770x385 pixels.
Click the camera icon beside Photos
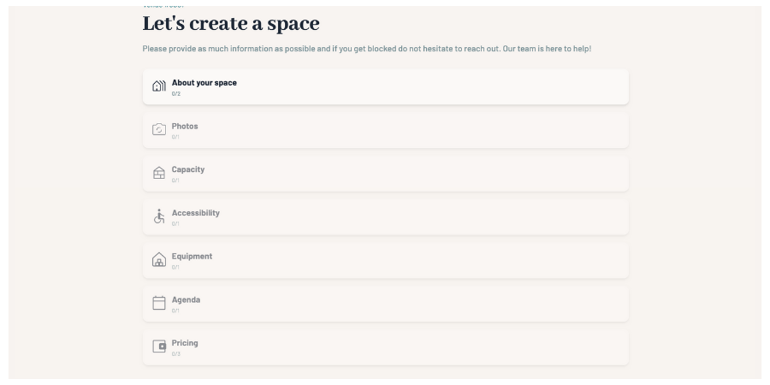coord(158,130)
